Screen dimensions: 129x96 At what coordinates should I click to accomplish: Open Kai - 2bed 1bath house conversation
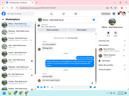[x=17, y=75]
